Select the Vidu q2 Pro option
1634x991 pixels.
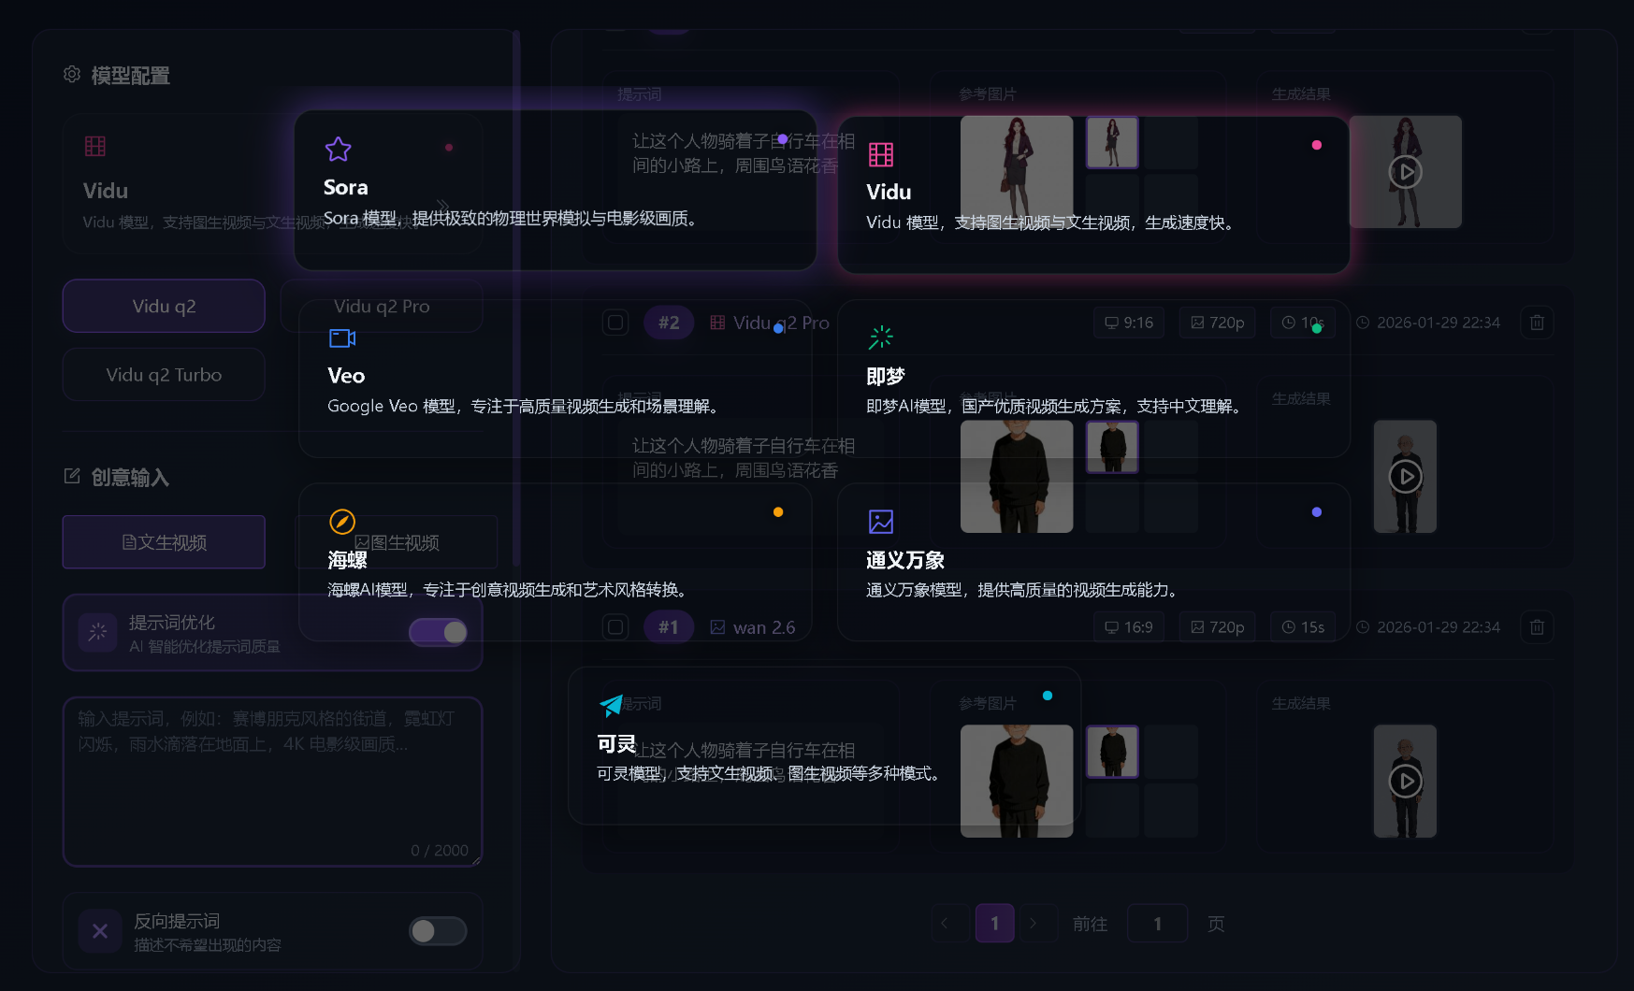click(x=382, y=306)
